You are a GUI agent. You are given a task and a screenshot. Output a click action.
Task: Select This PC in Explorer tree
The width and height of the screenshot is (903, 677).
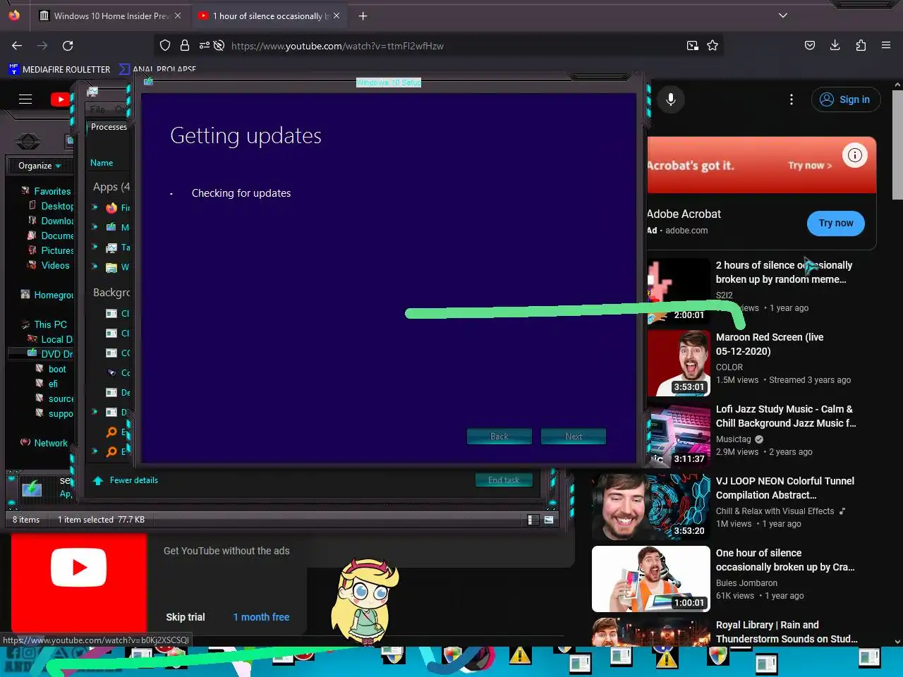(x=50, y=324)
